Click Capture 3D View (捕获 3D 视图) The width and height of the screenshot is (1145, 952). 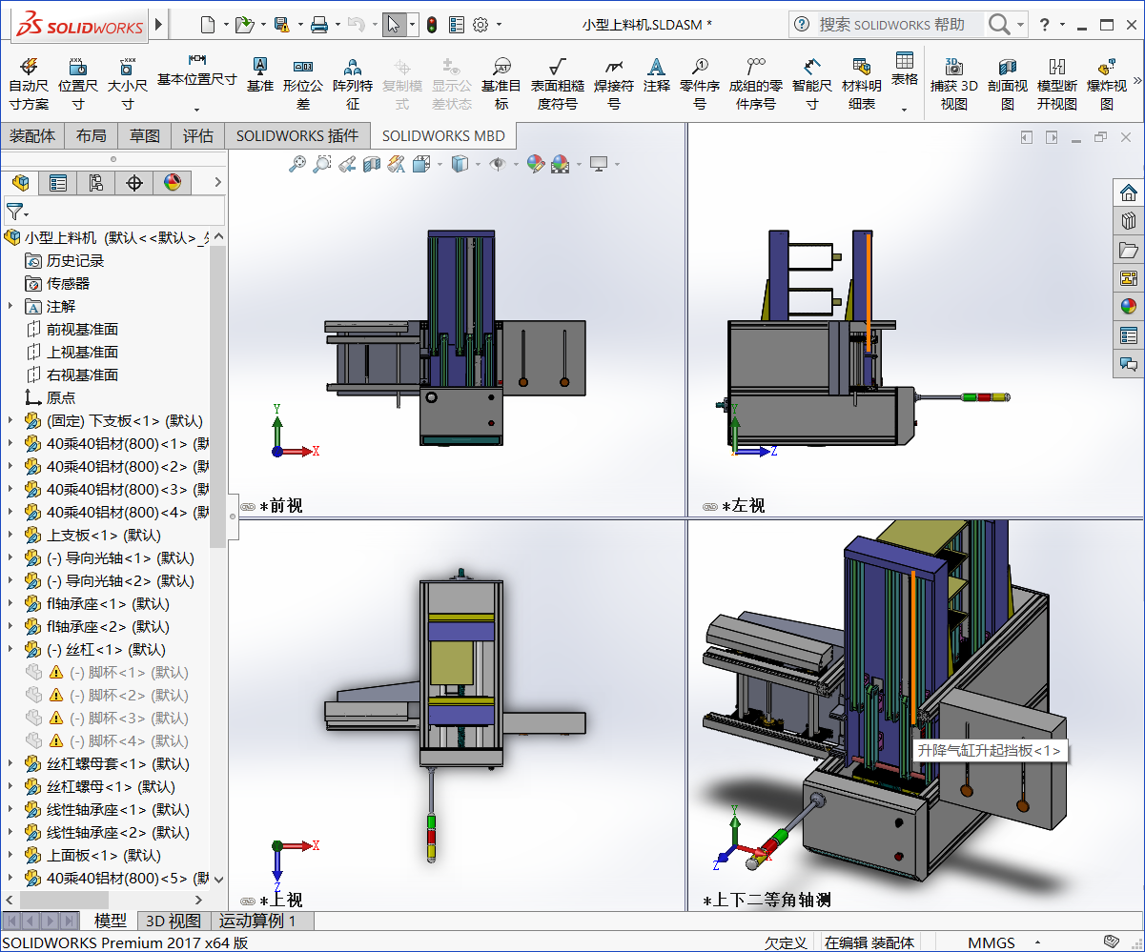point(953,83)
